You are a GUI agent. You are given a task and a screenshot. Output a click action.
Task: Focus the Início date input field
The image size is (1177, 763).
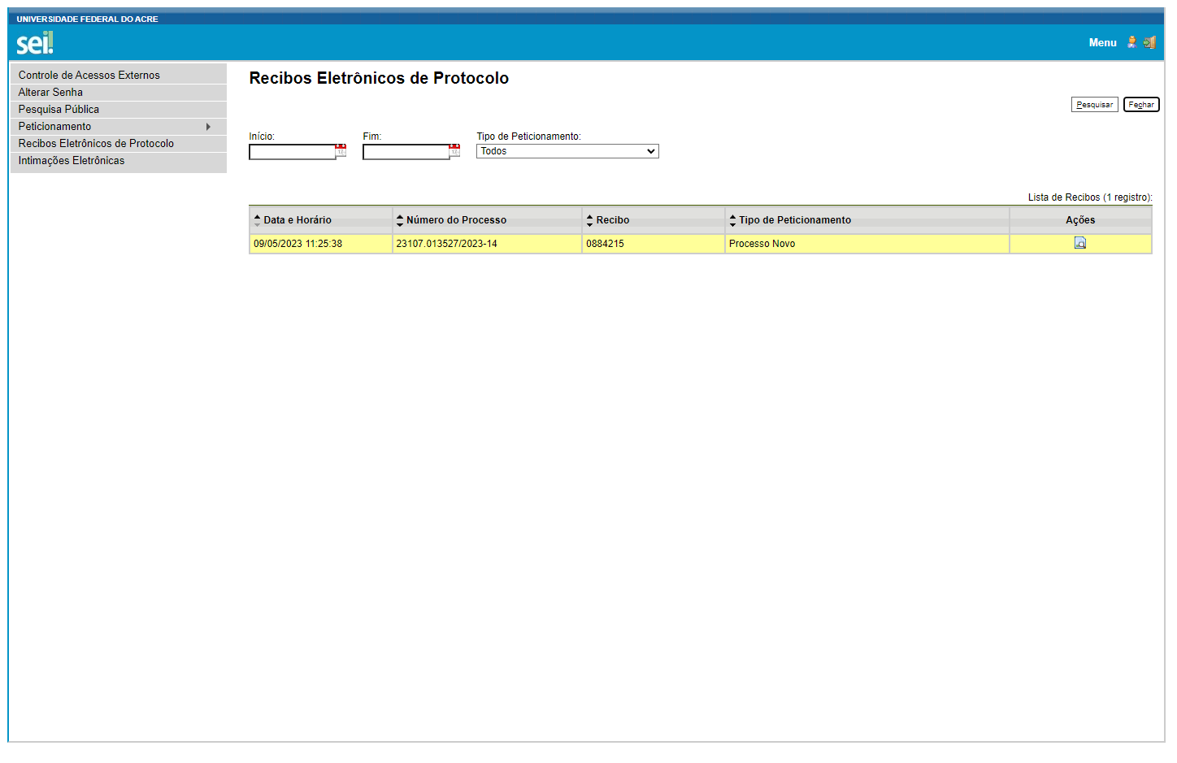click(x=292, y=152)
